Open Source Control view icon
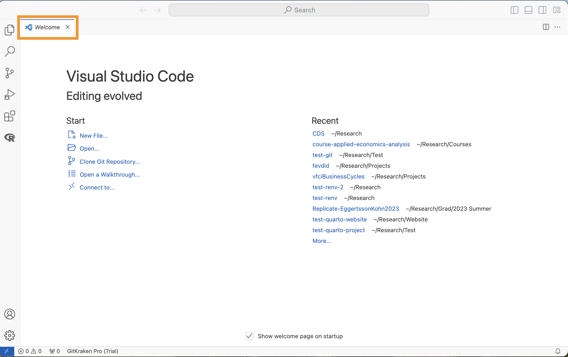Image resolution: width=568 pixels, height=357 pixels. click(10, 73)
